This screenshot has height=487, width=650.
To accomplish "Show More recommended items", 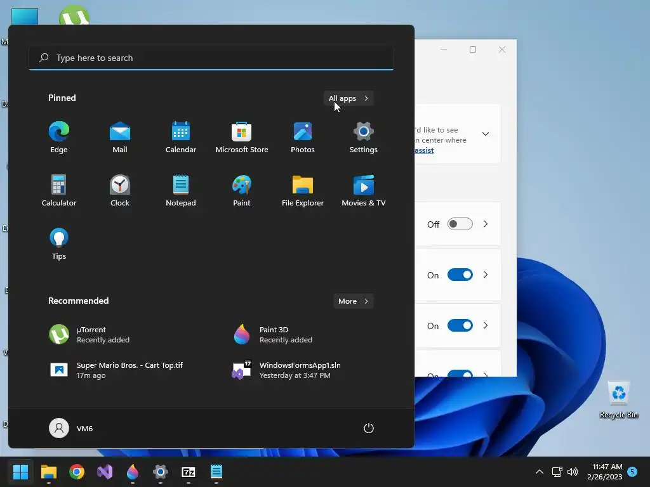I will (x=353, y=301).
